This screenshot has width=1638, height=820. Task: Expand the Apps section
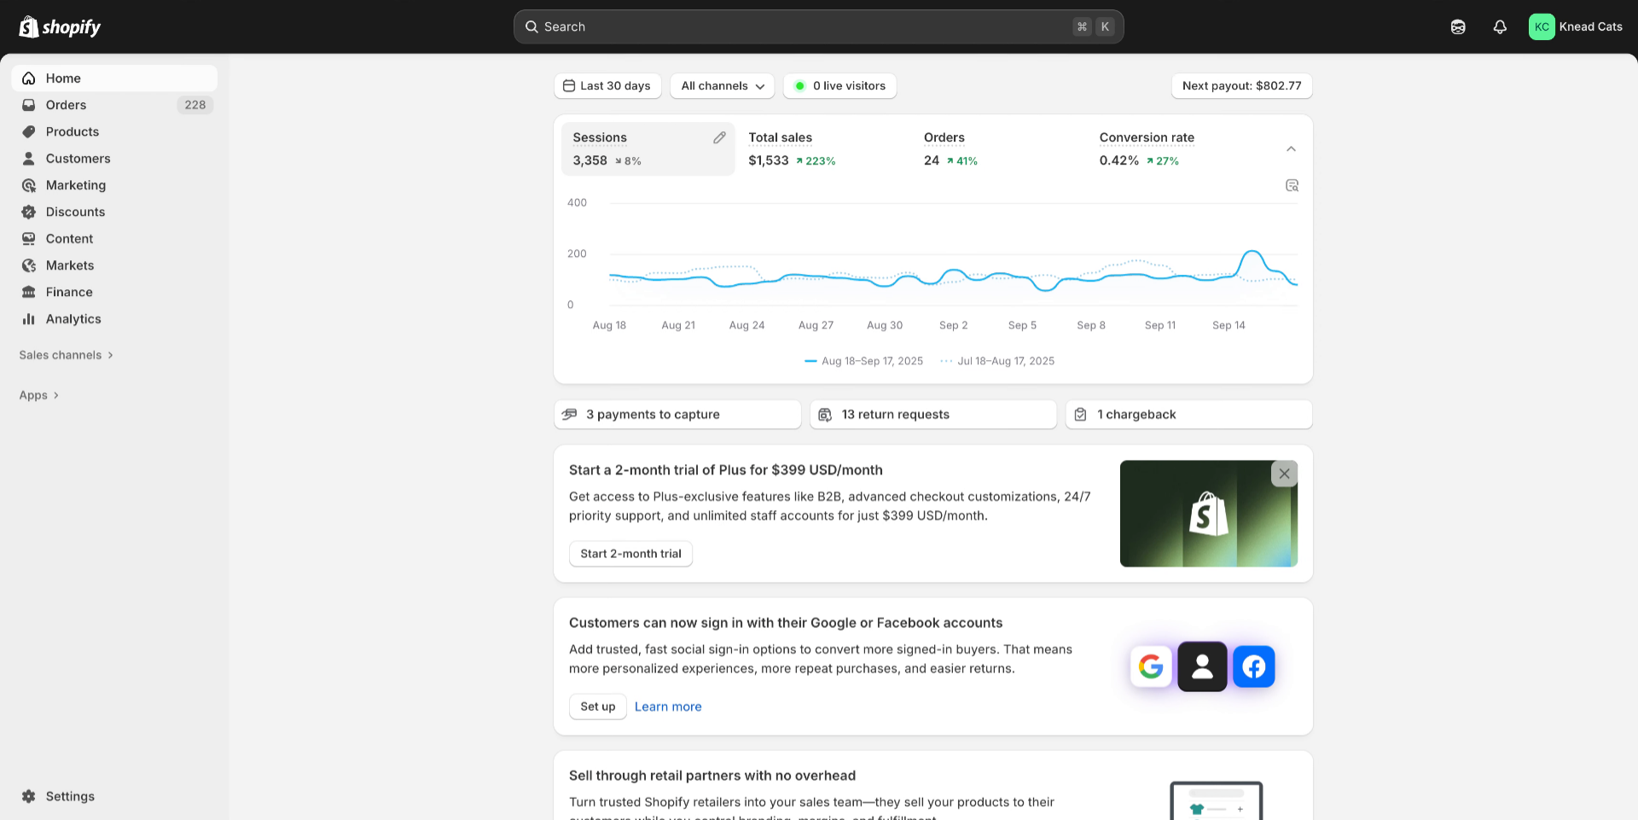[39, 395]
